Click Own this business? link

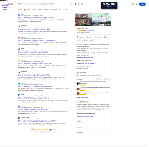click(90, 64)
